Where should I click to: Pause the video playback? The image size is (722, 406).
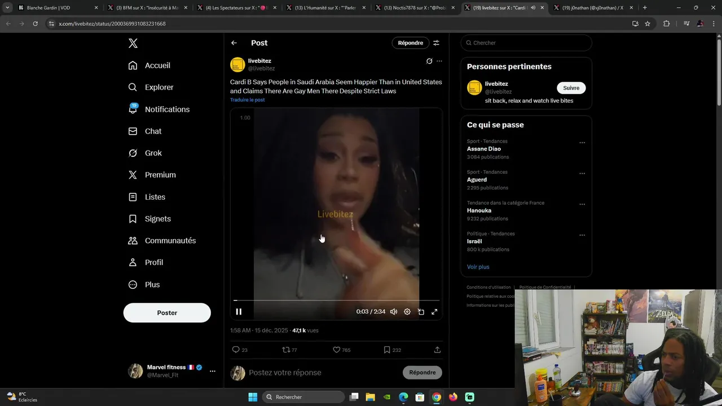tap(239, 312)
